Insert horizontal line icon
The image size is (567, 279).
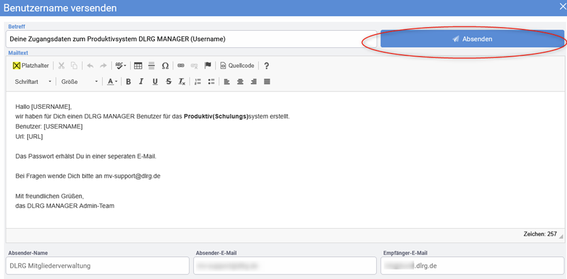151,65
